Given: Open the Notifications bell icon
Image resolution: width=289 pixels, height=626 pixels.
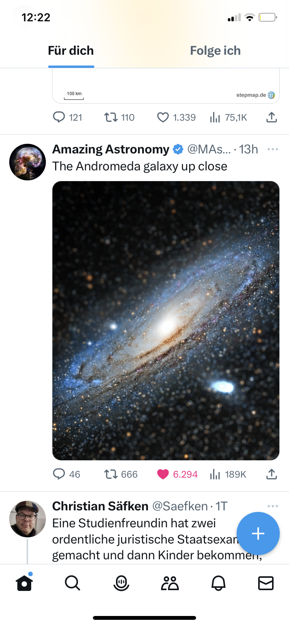Looking at the screenshot, I should click(218, 584).
